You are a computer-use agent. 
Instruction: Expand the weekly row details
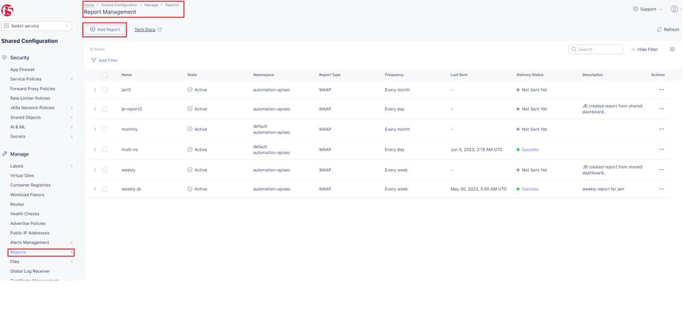pos(94,170)
